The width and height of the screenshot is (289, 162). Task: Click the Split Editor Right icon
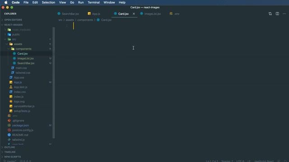(x=277, y=14)
